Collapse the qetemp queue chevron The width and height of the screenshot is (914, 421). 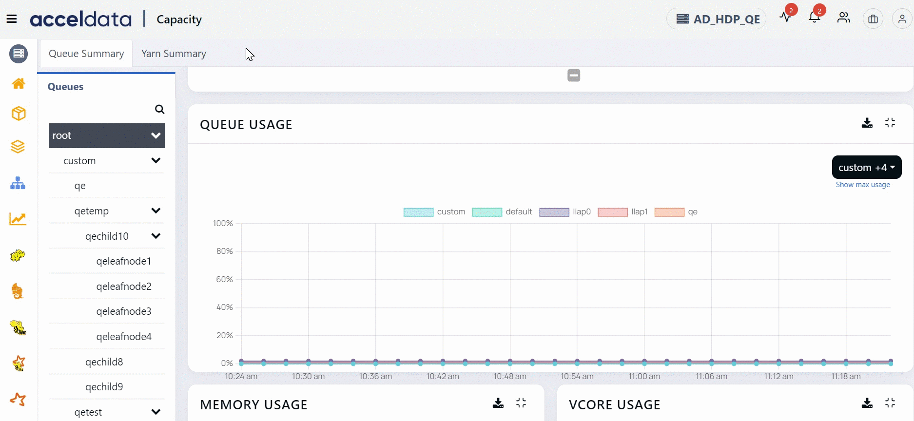click(156, 210)
